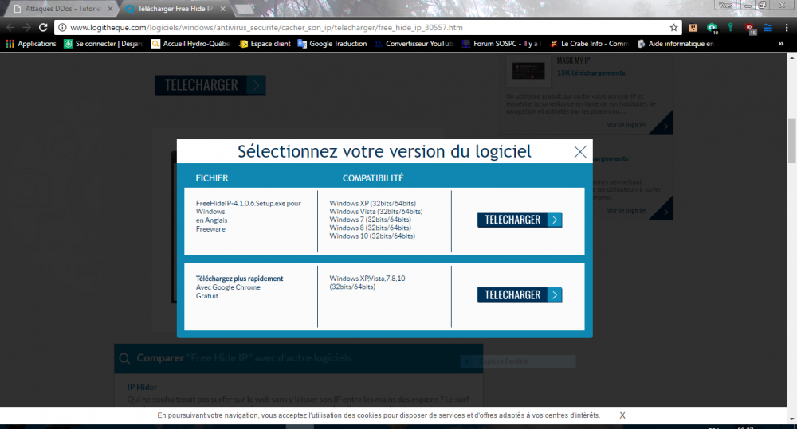Click the green extension icon with badge 10
The image size is (797, 429).
[x=712, y=28]
